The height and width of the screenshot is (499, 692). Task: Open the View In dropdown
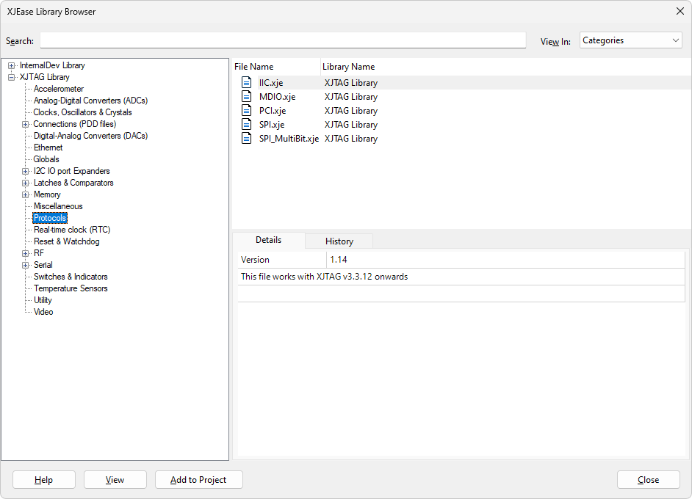[x=630, y=40]
